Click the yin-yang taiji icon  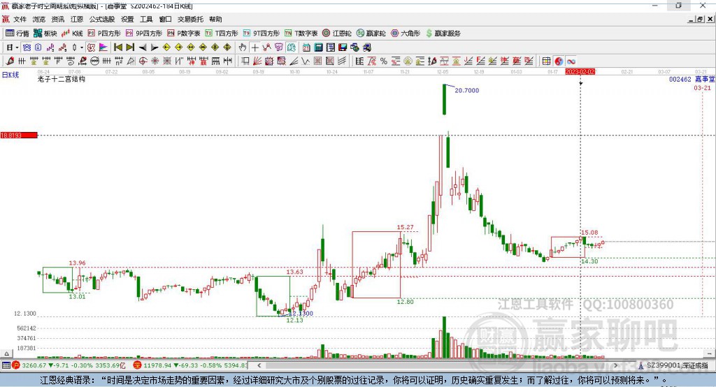coord(559,61)
